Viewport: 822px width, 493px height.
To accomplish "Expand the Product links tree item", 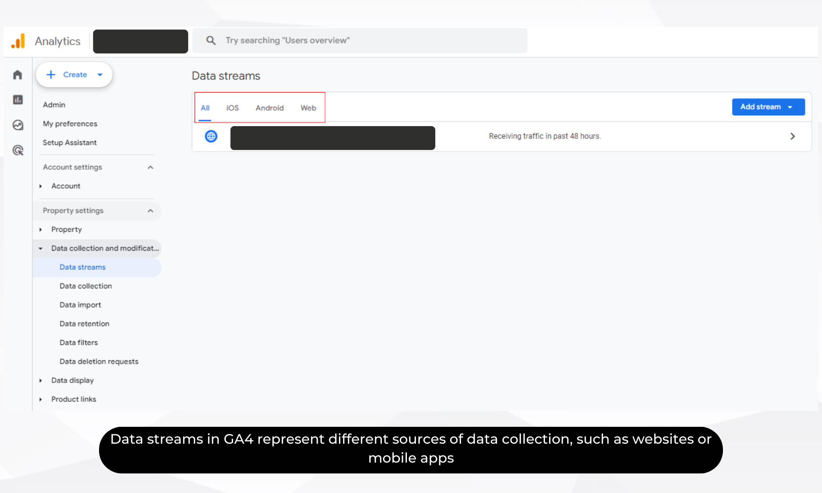I will [41, 399].
